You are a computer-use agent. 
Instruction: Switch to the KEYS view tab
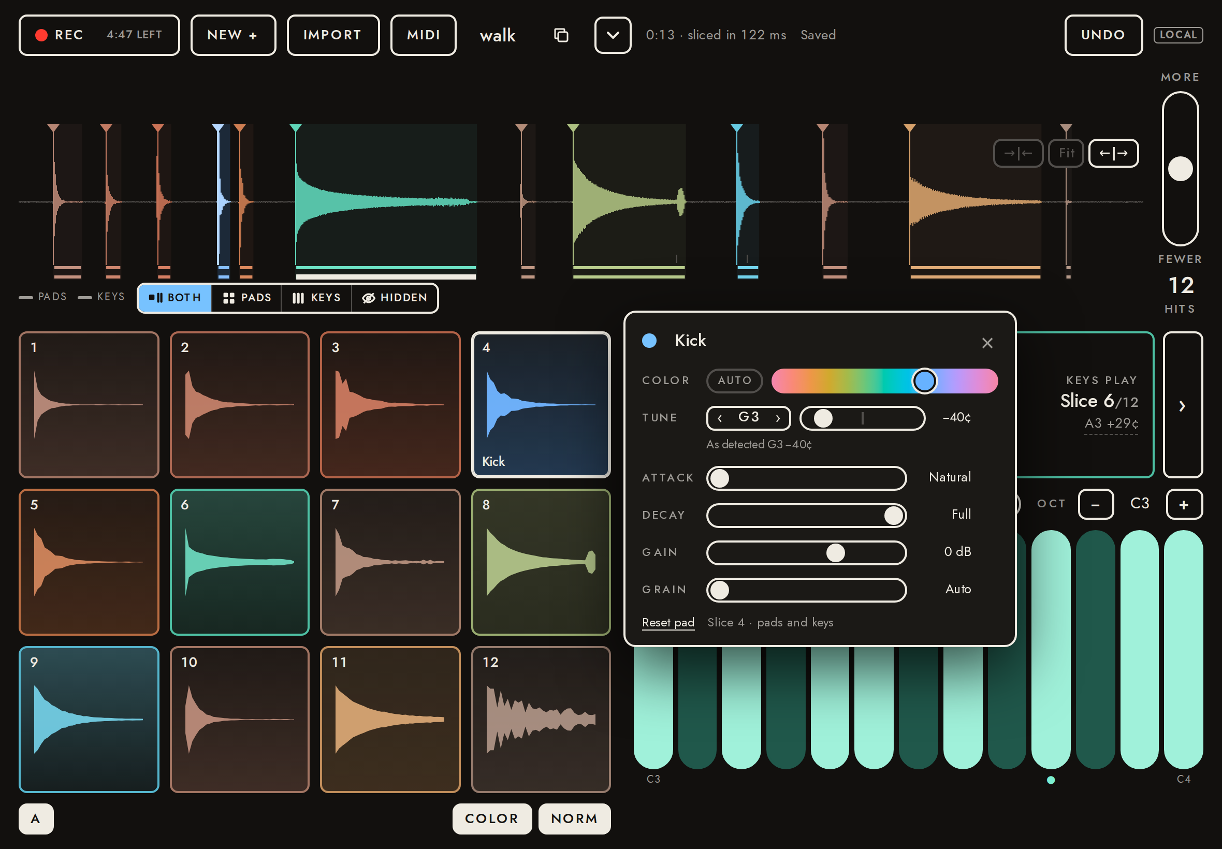pyautogui.click(x=316, y=298)
